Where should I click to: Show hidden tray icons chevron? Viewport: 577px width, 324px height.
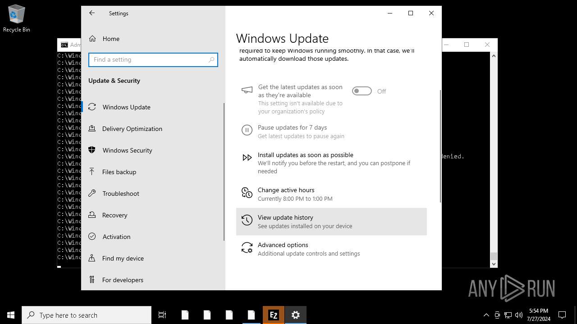click(486, 315)
